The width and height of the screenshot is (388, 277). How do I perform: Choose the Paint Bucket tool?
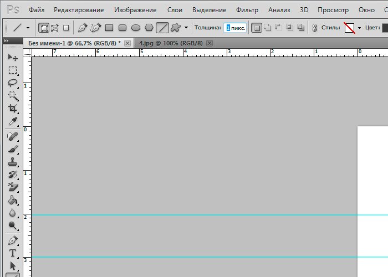tap(12, 200)
